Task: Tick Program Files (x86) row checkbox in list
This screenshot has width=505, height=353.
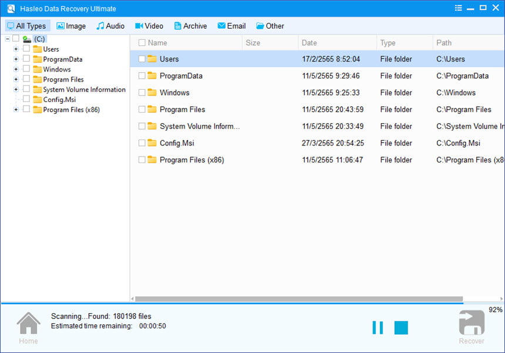Action: click(x=142, y=159)
